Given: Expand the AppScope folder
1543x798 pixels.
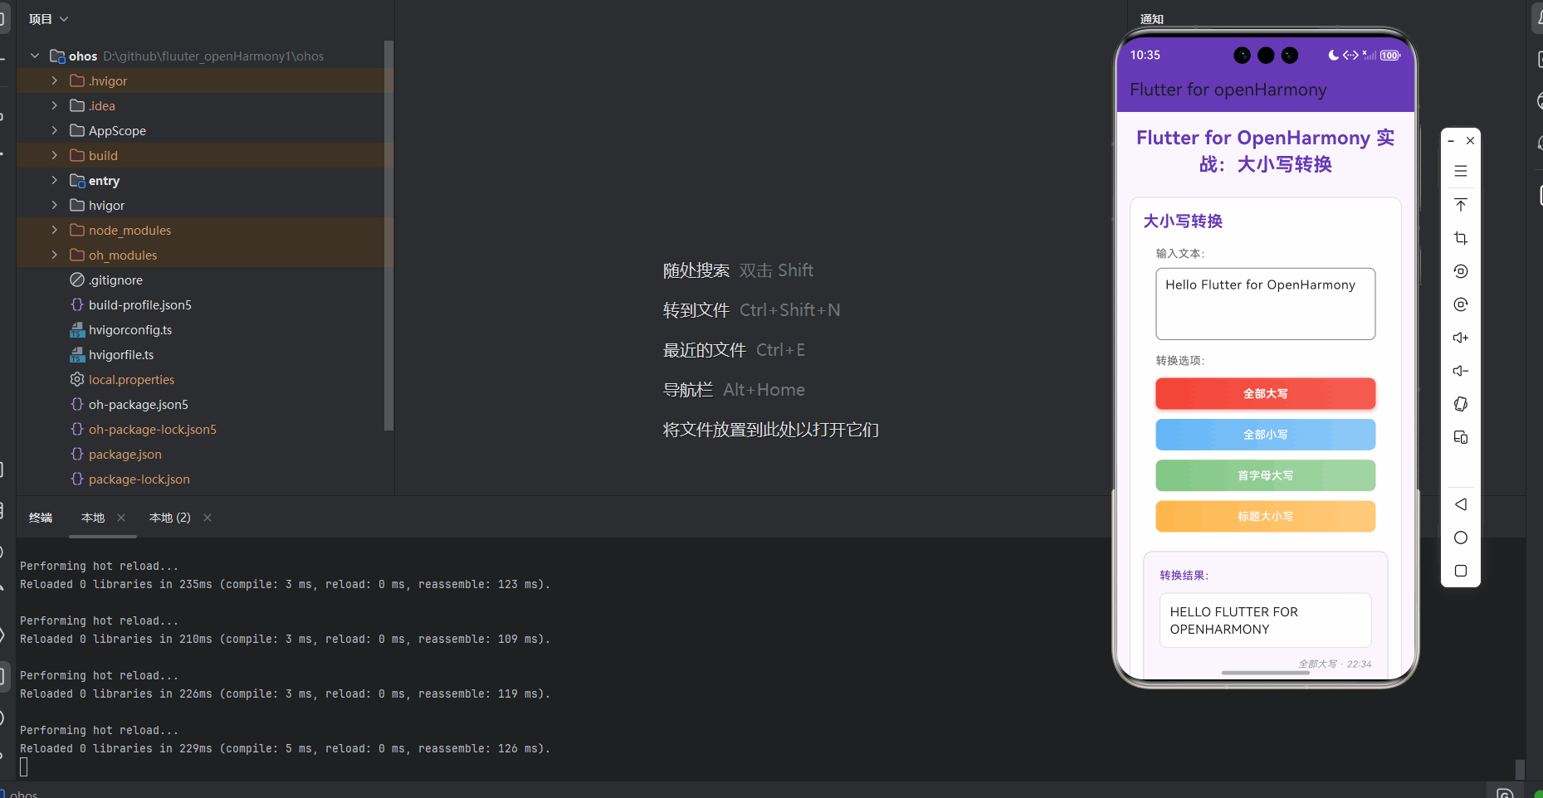Looking at the screenshot, I should tap(55, 130).
